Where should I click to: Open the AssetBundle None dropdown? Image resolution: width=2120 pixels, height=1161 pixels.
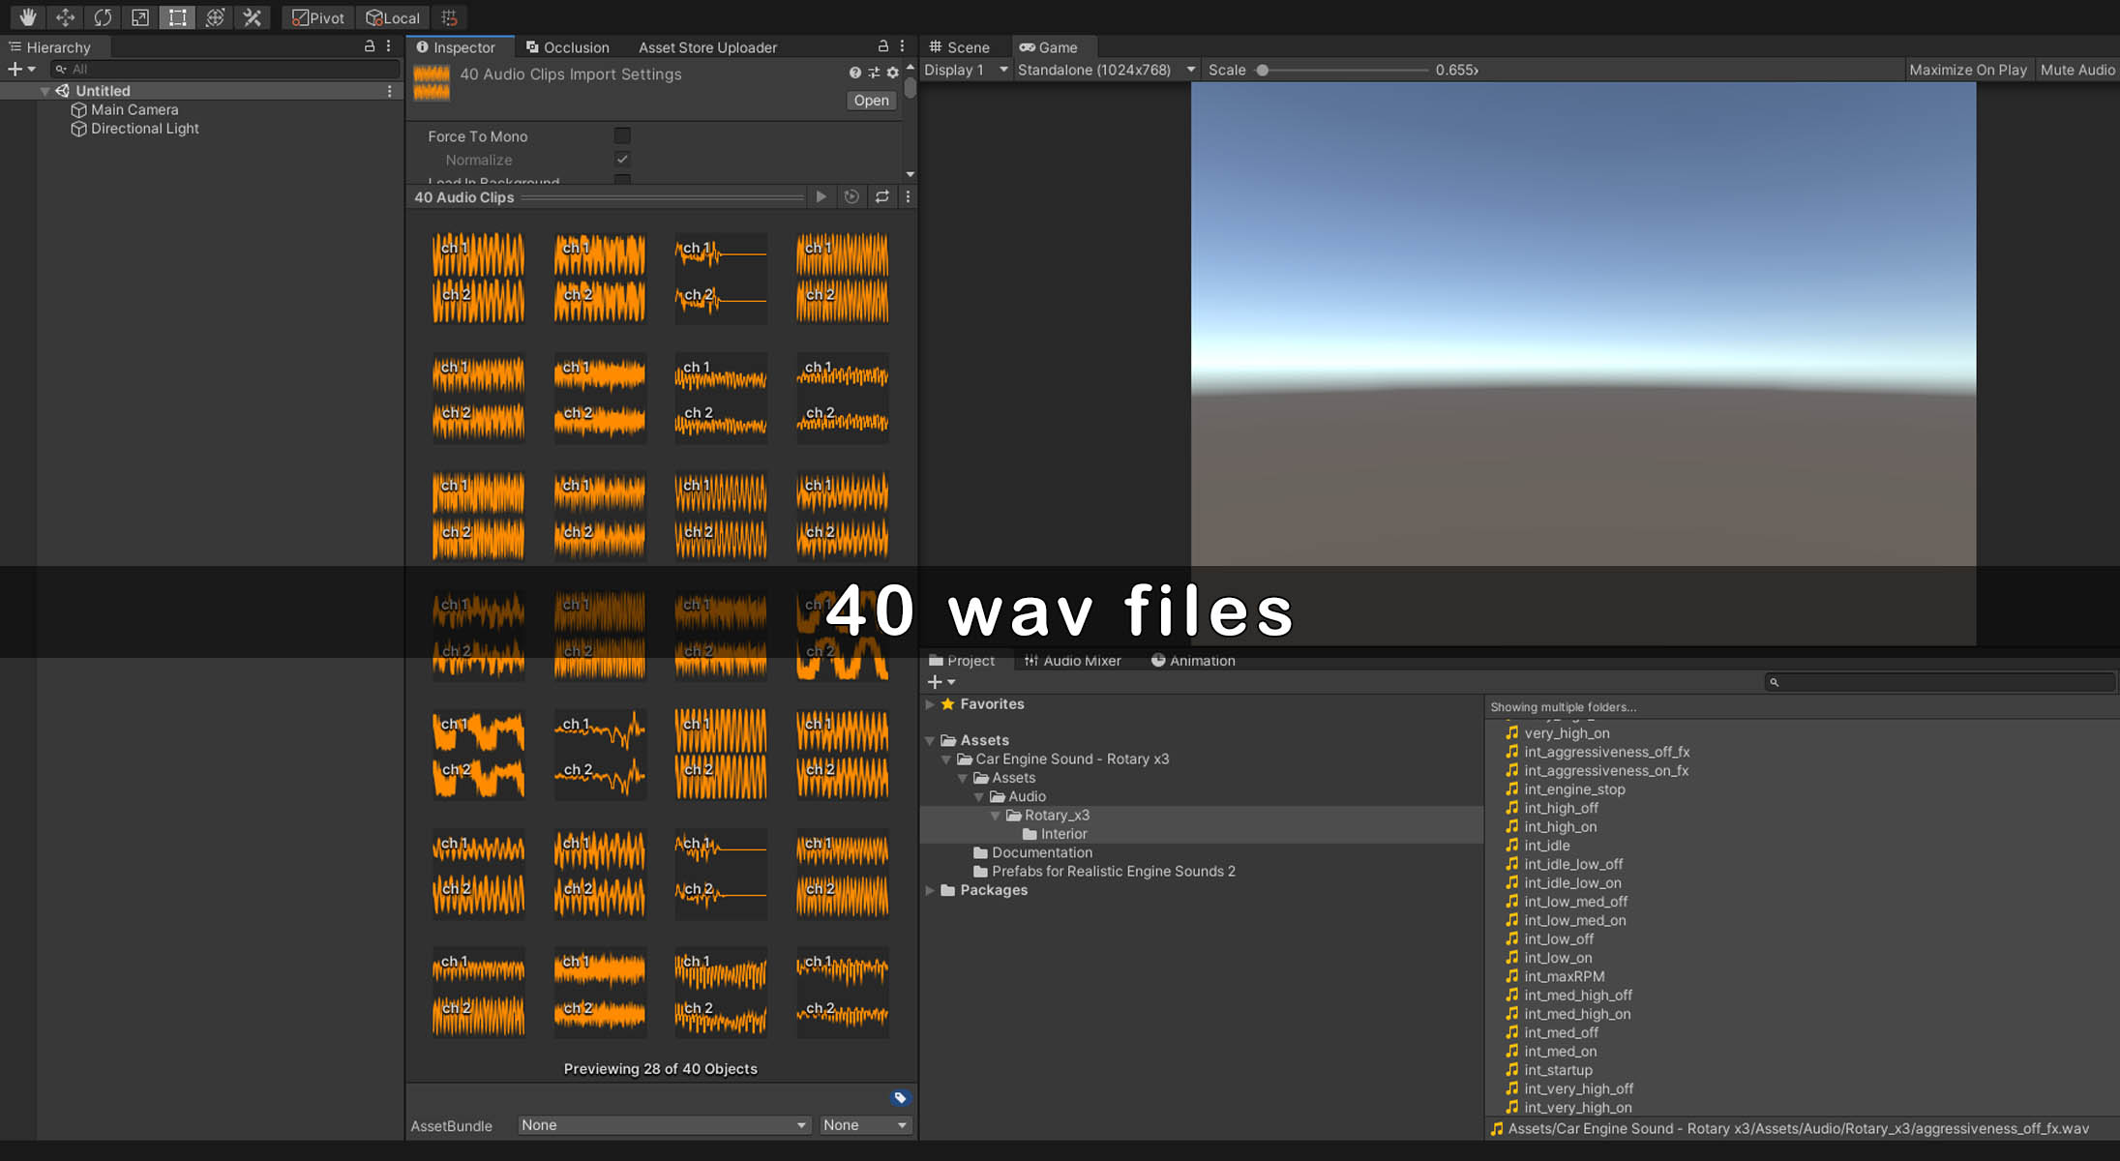[663, 1124]
